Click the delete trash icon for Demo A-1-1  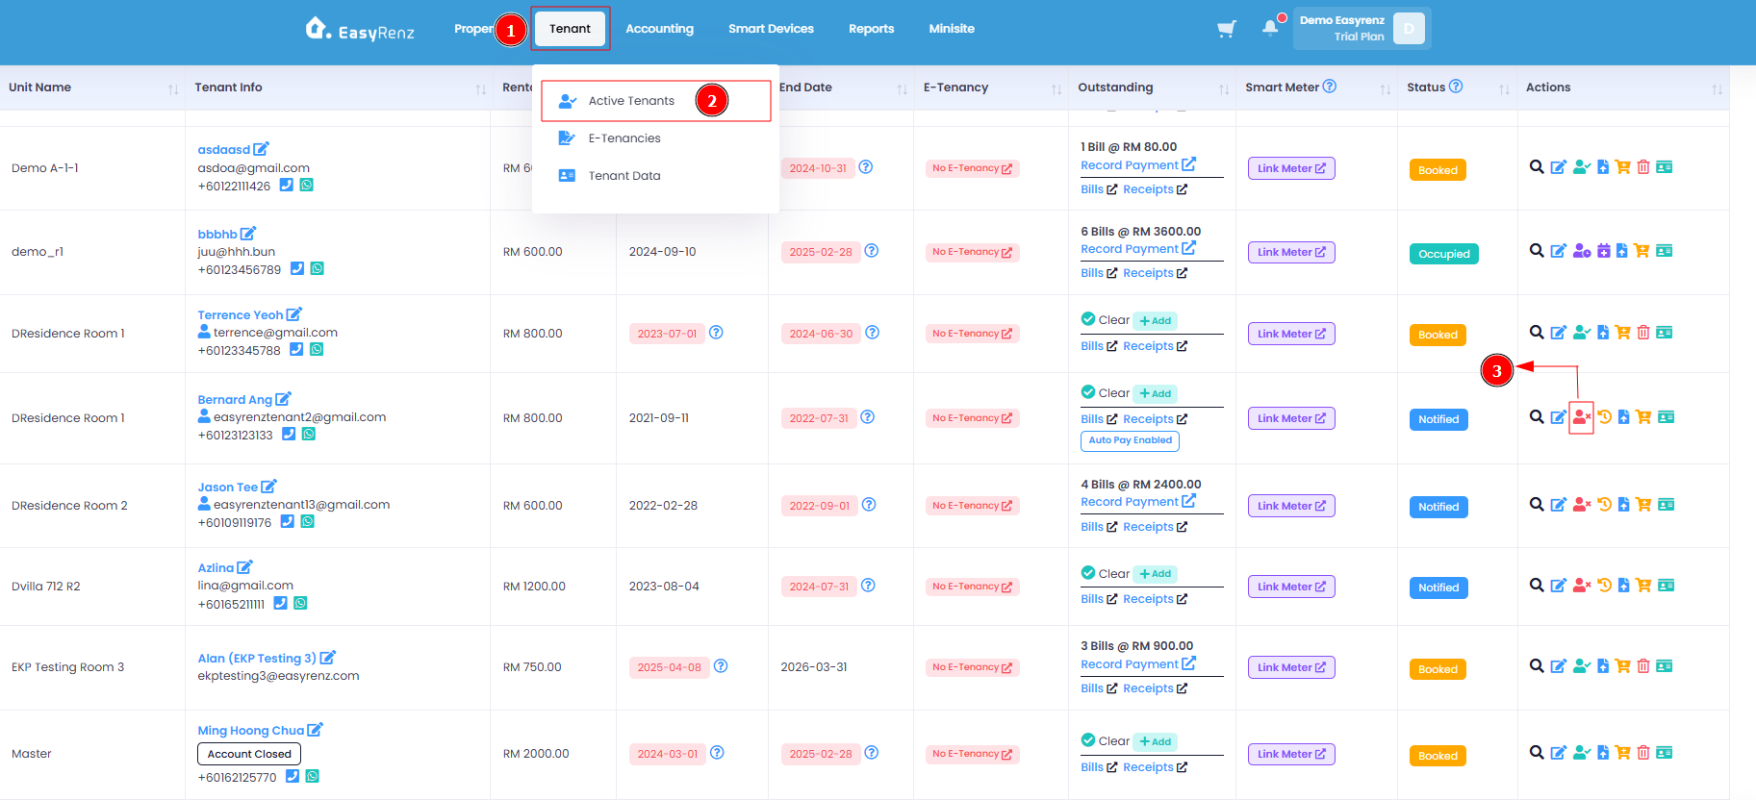click(1643, 167)
